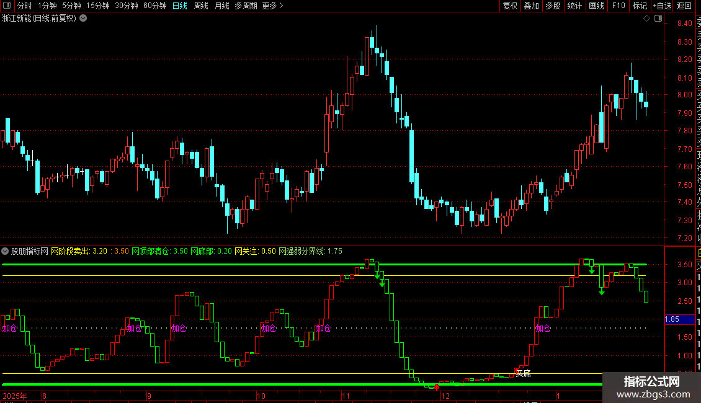
Task: Click the diamond icon above the price axis
Action: (x=646, y=19)
